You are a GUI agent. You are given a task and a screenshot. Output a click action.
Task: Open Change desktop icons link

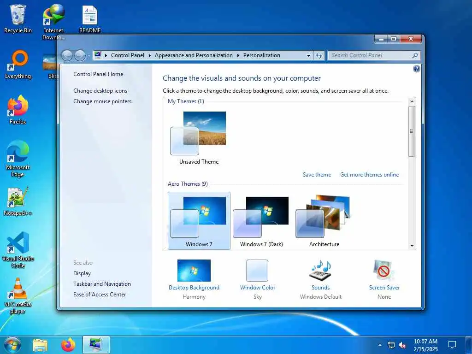click(100, 91)
